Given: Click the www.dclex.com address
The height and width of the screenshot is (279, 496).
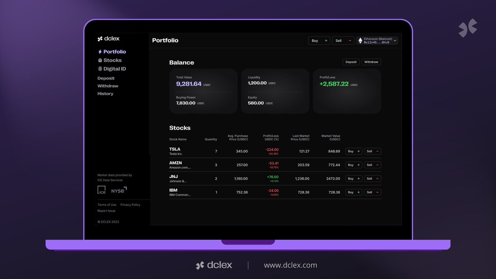Looking at the screenshot, I should pyautogui.click(x=291, y=265).
